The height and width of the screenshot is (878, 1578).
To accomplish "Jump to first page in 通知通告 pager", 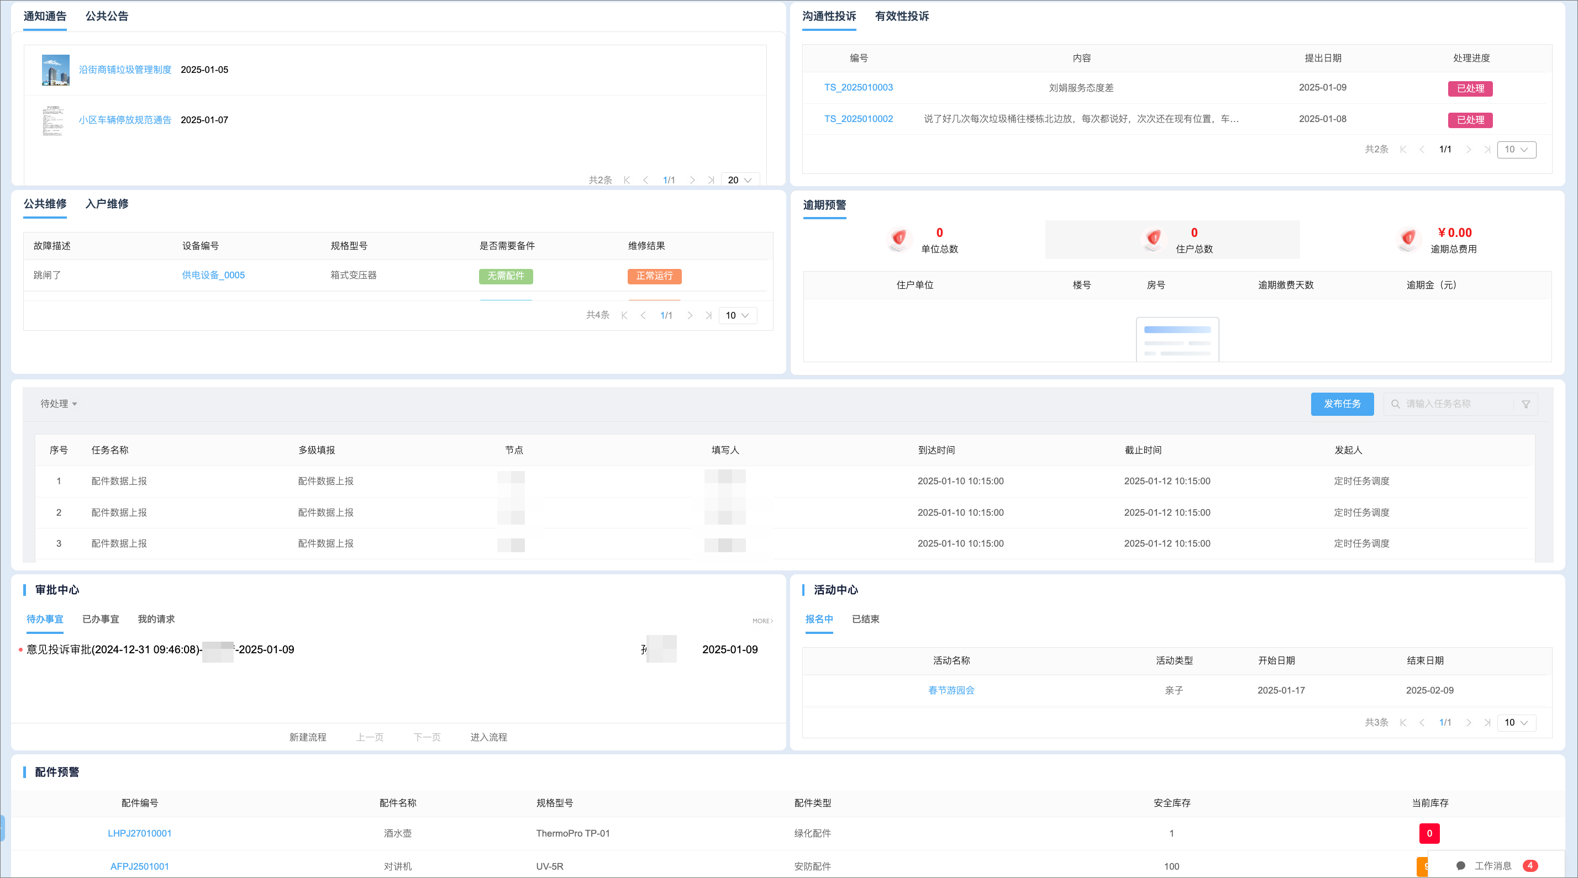I will pyautogui.click(x=627, y=180).
